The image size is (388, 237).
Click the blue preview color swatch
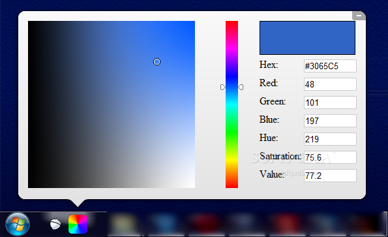point(307,38)
